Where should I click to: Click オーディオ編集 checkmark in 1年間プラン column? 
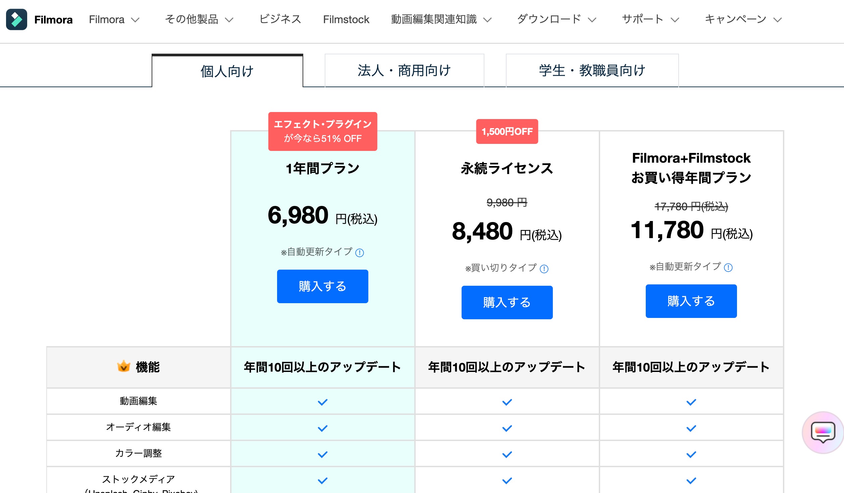point(323,428)
